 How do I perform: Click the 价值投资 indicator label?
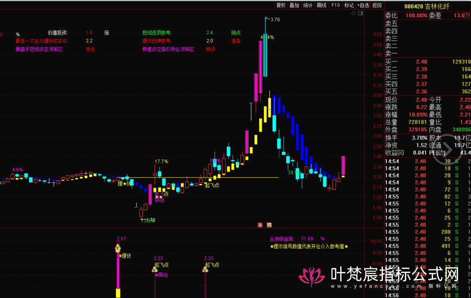pyautogui.click(x=58, y=33)
